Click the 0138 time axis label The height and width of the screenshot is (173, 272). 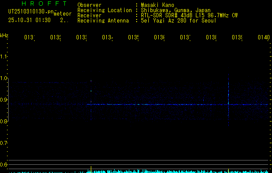click(211, 37)
